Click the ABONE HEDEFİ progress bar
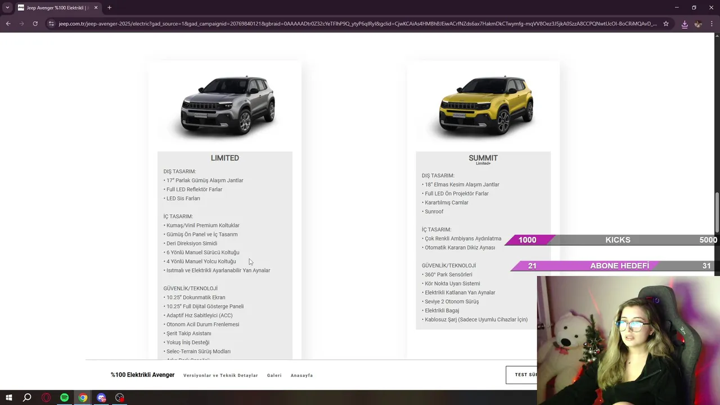The image size is (720, 405). (x=614, y=266)
